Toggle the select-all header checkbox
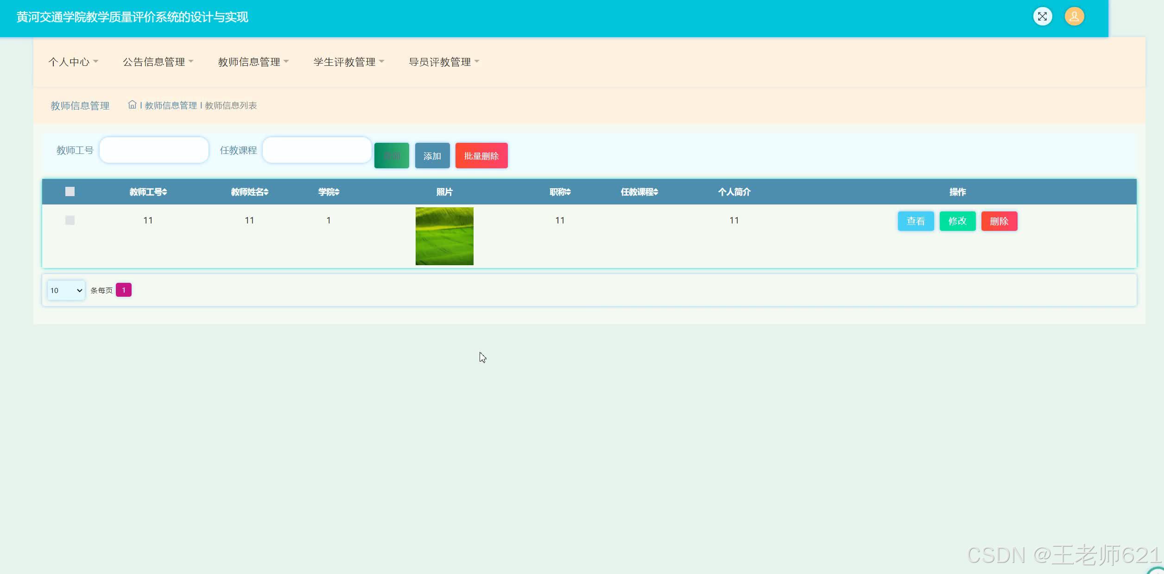This screenshot has width=1164, height=574. 70,191
